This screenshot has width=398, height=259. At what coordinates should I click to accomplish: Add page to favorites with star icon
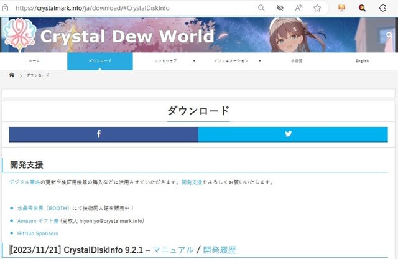point(317,8)
